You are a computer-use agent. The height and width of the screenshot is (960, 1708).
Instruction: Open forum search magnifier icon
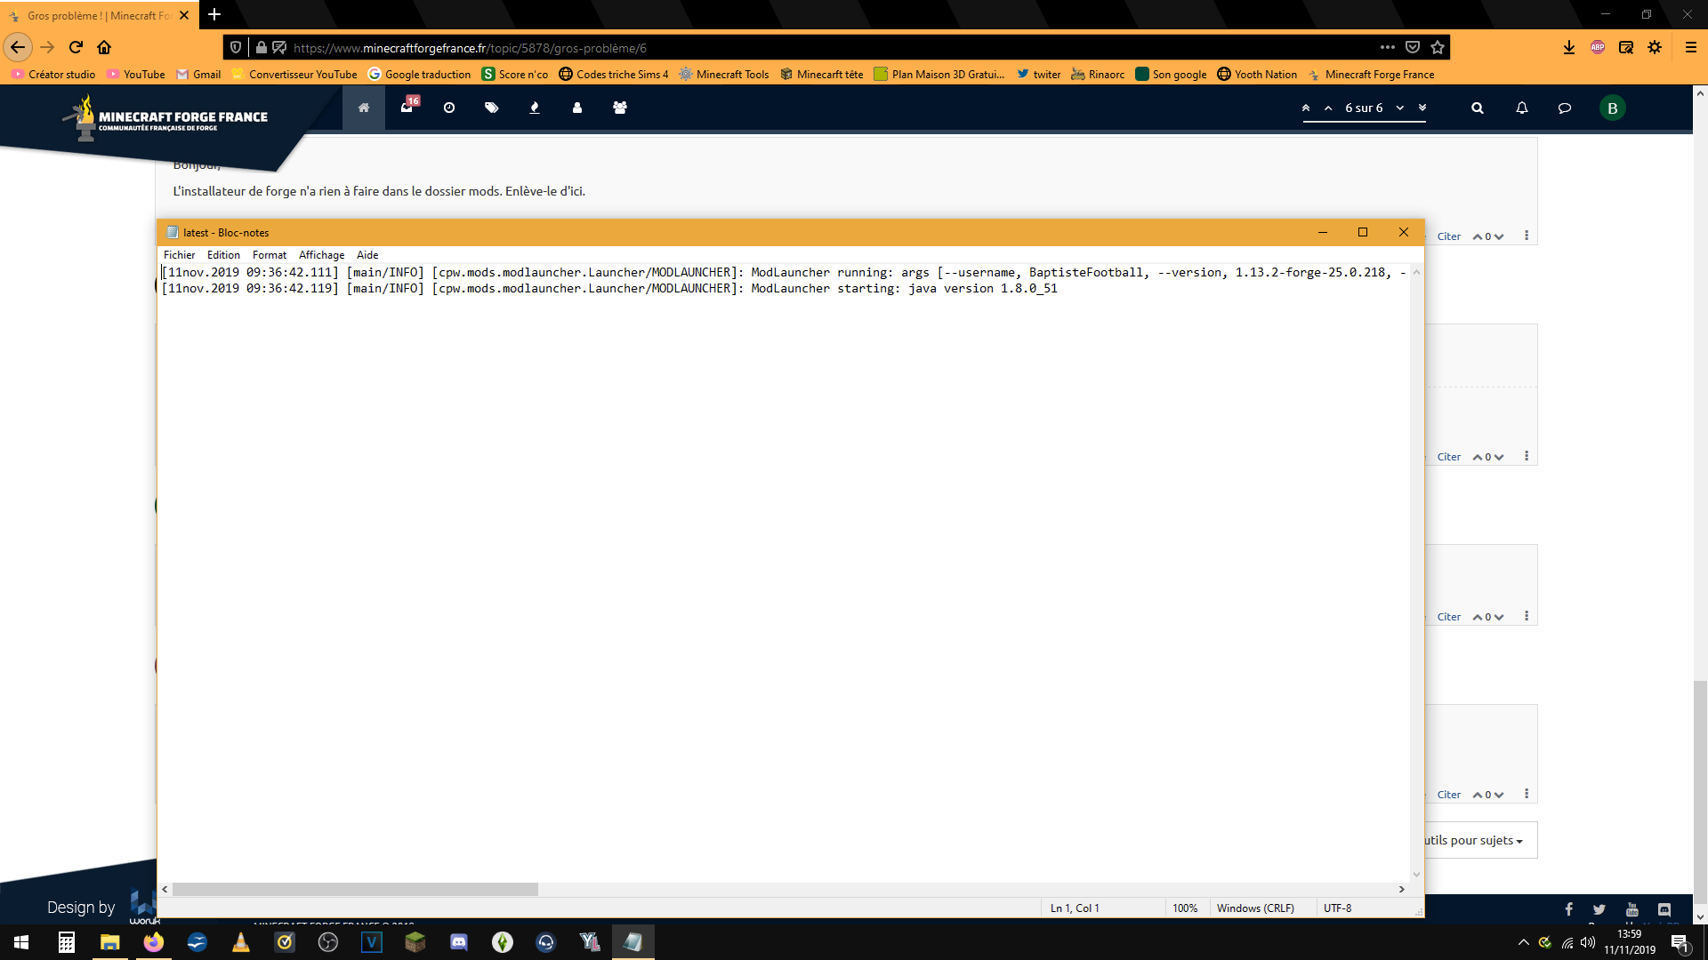pyautogui.click(x=1478, y=108)
